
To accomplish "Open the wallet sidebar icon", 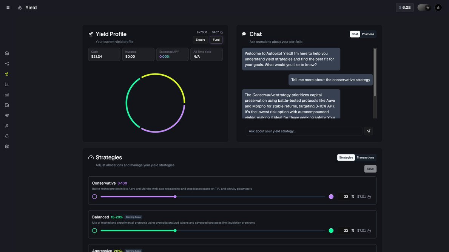I will [7, 105].
